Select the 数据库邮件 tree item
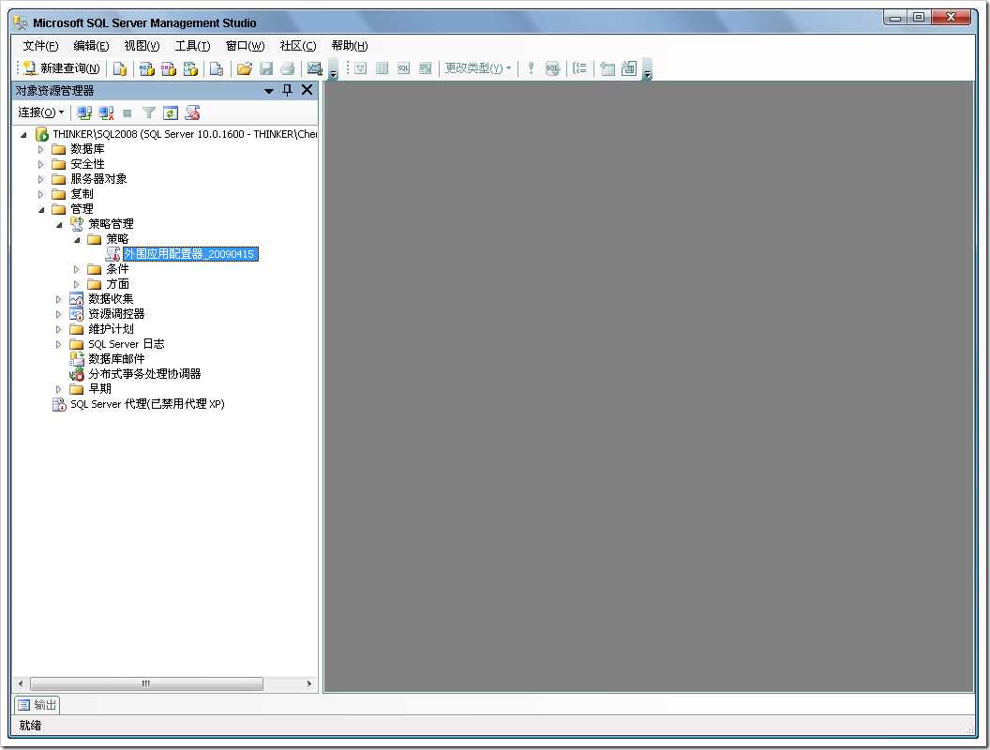Image resolution: width=990 pixels, height=750 pixels. pyautogui.click(x=116, y=359)
